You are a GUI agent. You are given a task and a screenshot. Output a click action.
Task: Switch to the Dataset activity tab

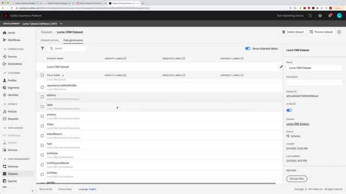coord(50,40)
